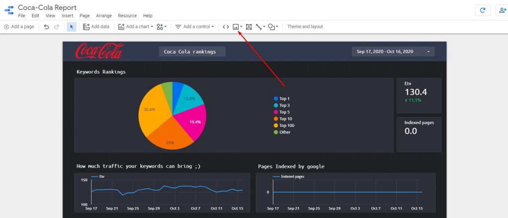The height and width of the screenshot is (218, 508).
Task: Click the share add-people icon
Action: pyautogui.click(x=503, y=10)
